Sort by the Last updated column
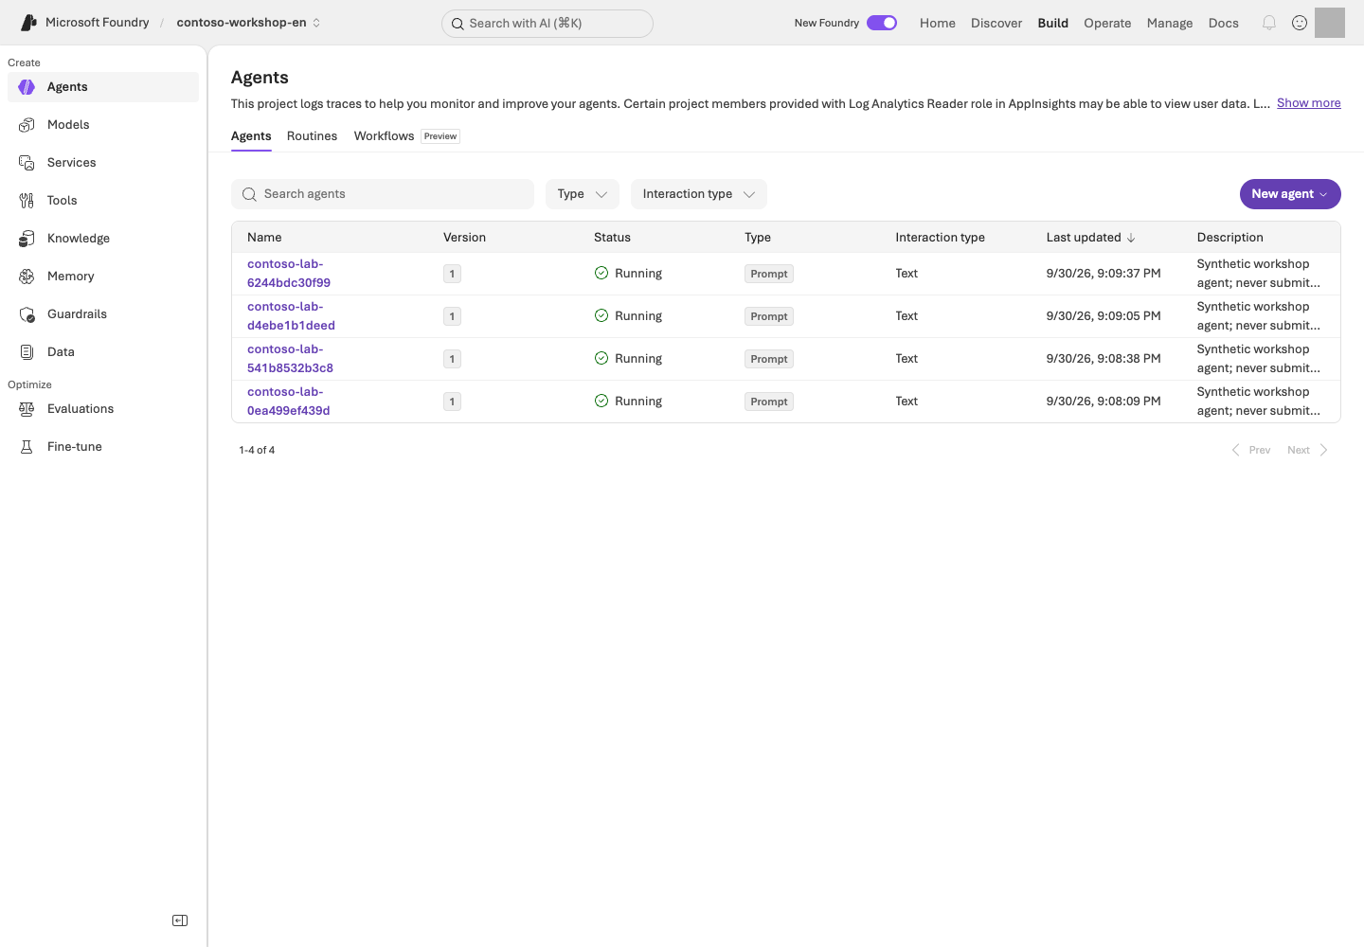 (x=1090, y=238)
